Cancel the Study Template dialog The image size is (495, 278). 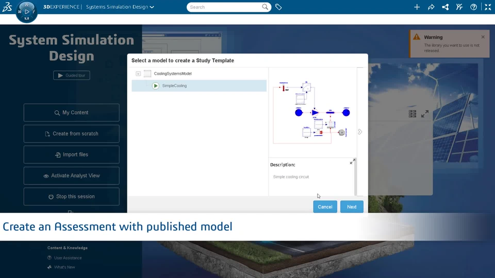tap(325, 207)
